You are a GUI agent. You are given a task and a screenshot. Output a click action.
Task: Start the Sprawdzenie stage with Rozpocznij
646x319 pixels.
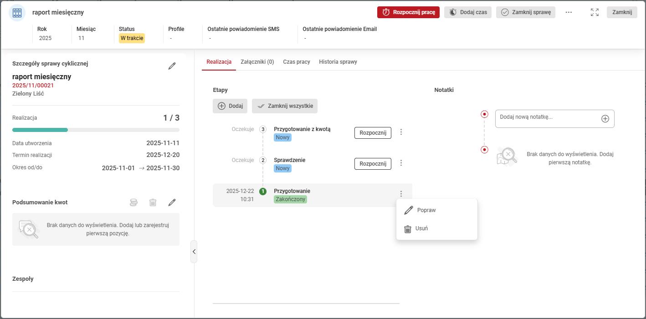373,164
